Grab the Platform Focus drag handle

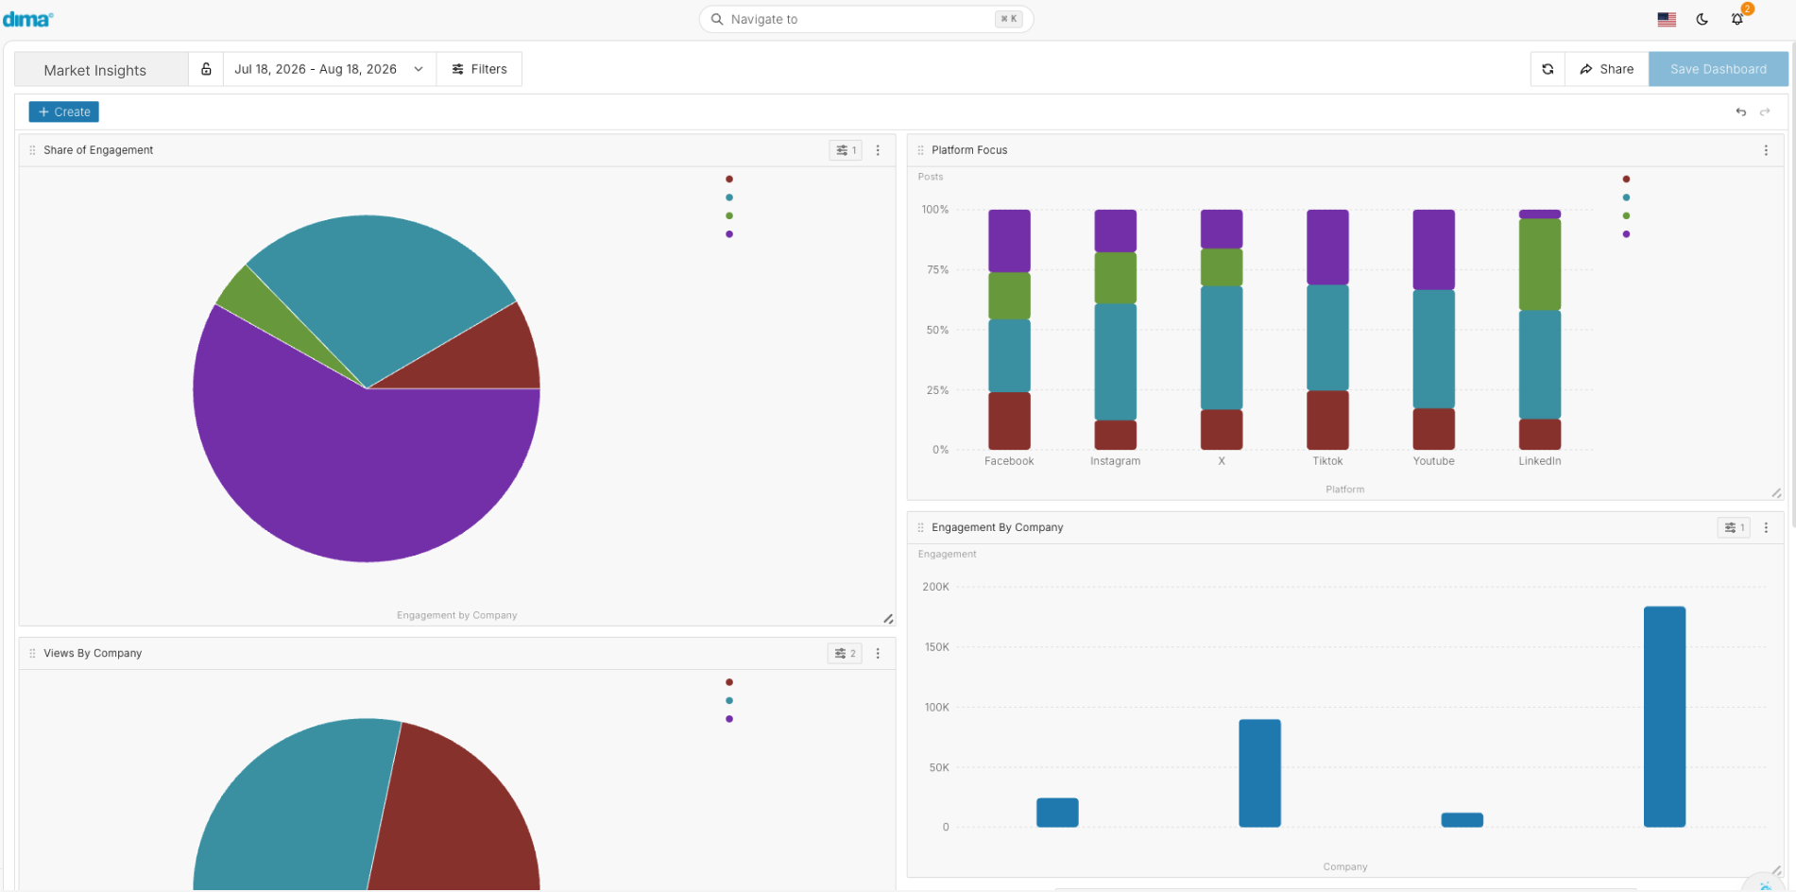click(920, 150)
